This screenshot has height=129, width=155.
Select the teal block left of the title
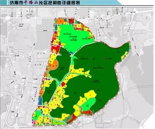[x=3, y=2]
